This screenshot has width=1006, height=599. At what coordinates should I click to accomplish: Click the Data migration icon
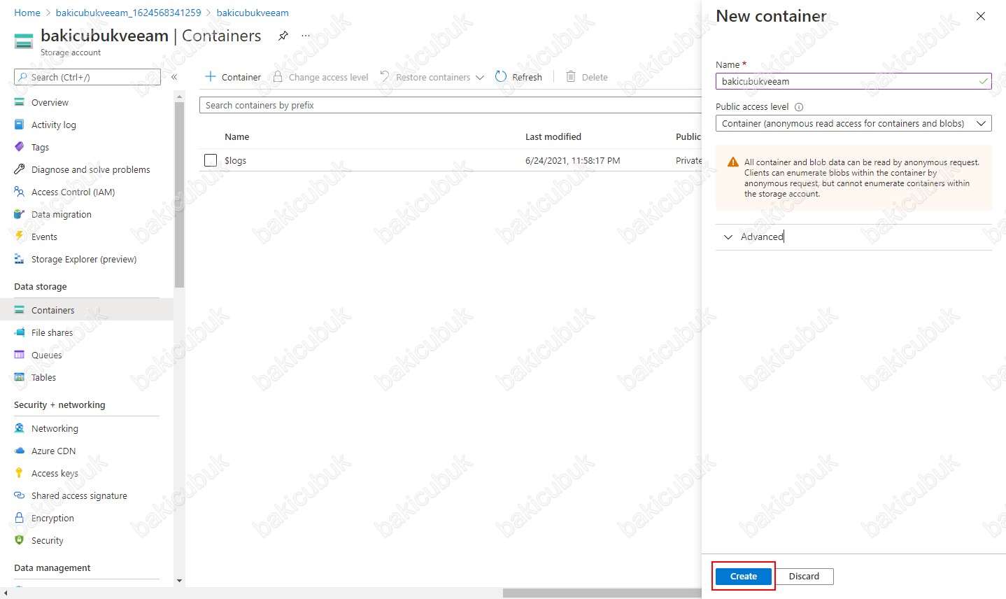(x=20, y=214)
